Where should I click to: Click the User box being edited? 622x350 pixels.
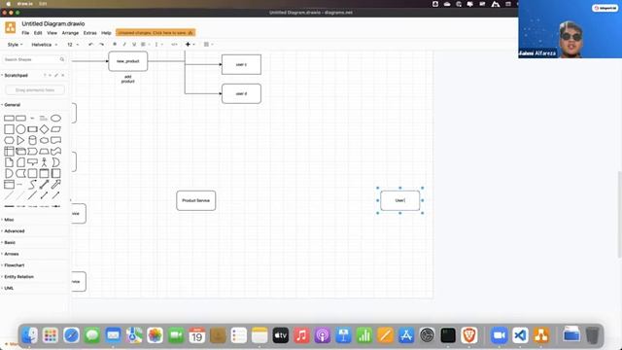[399, 200]
